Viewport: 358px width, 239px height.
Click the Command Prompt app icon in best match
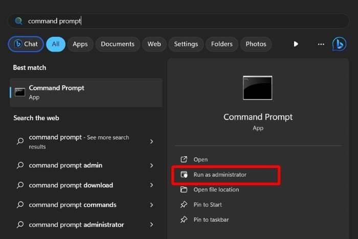20,92
